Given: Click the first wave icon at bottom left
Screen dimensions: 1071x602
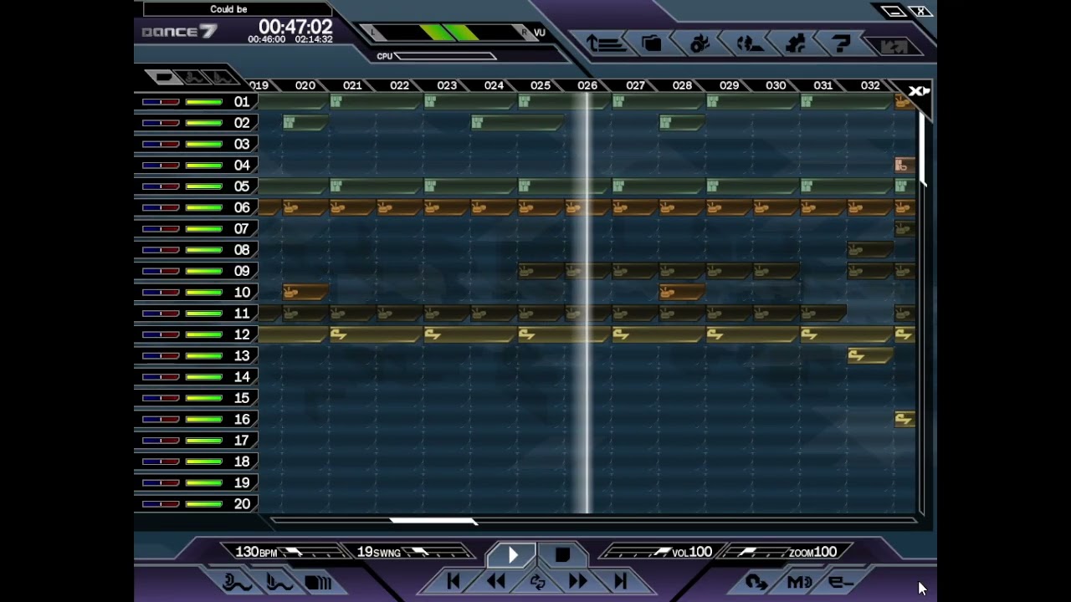Looking at the screenshot, I should [x=237, y=582].
